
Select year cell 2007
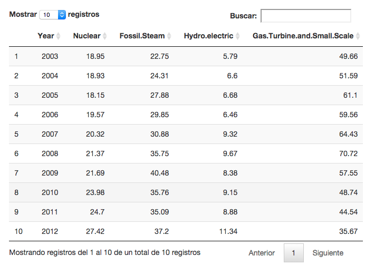(50, 134)
